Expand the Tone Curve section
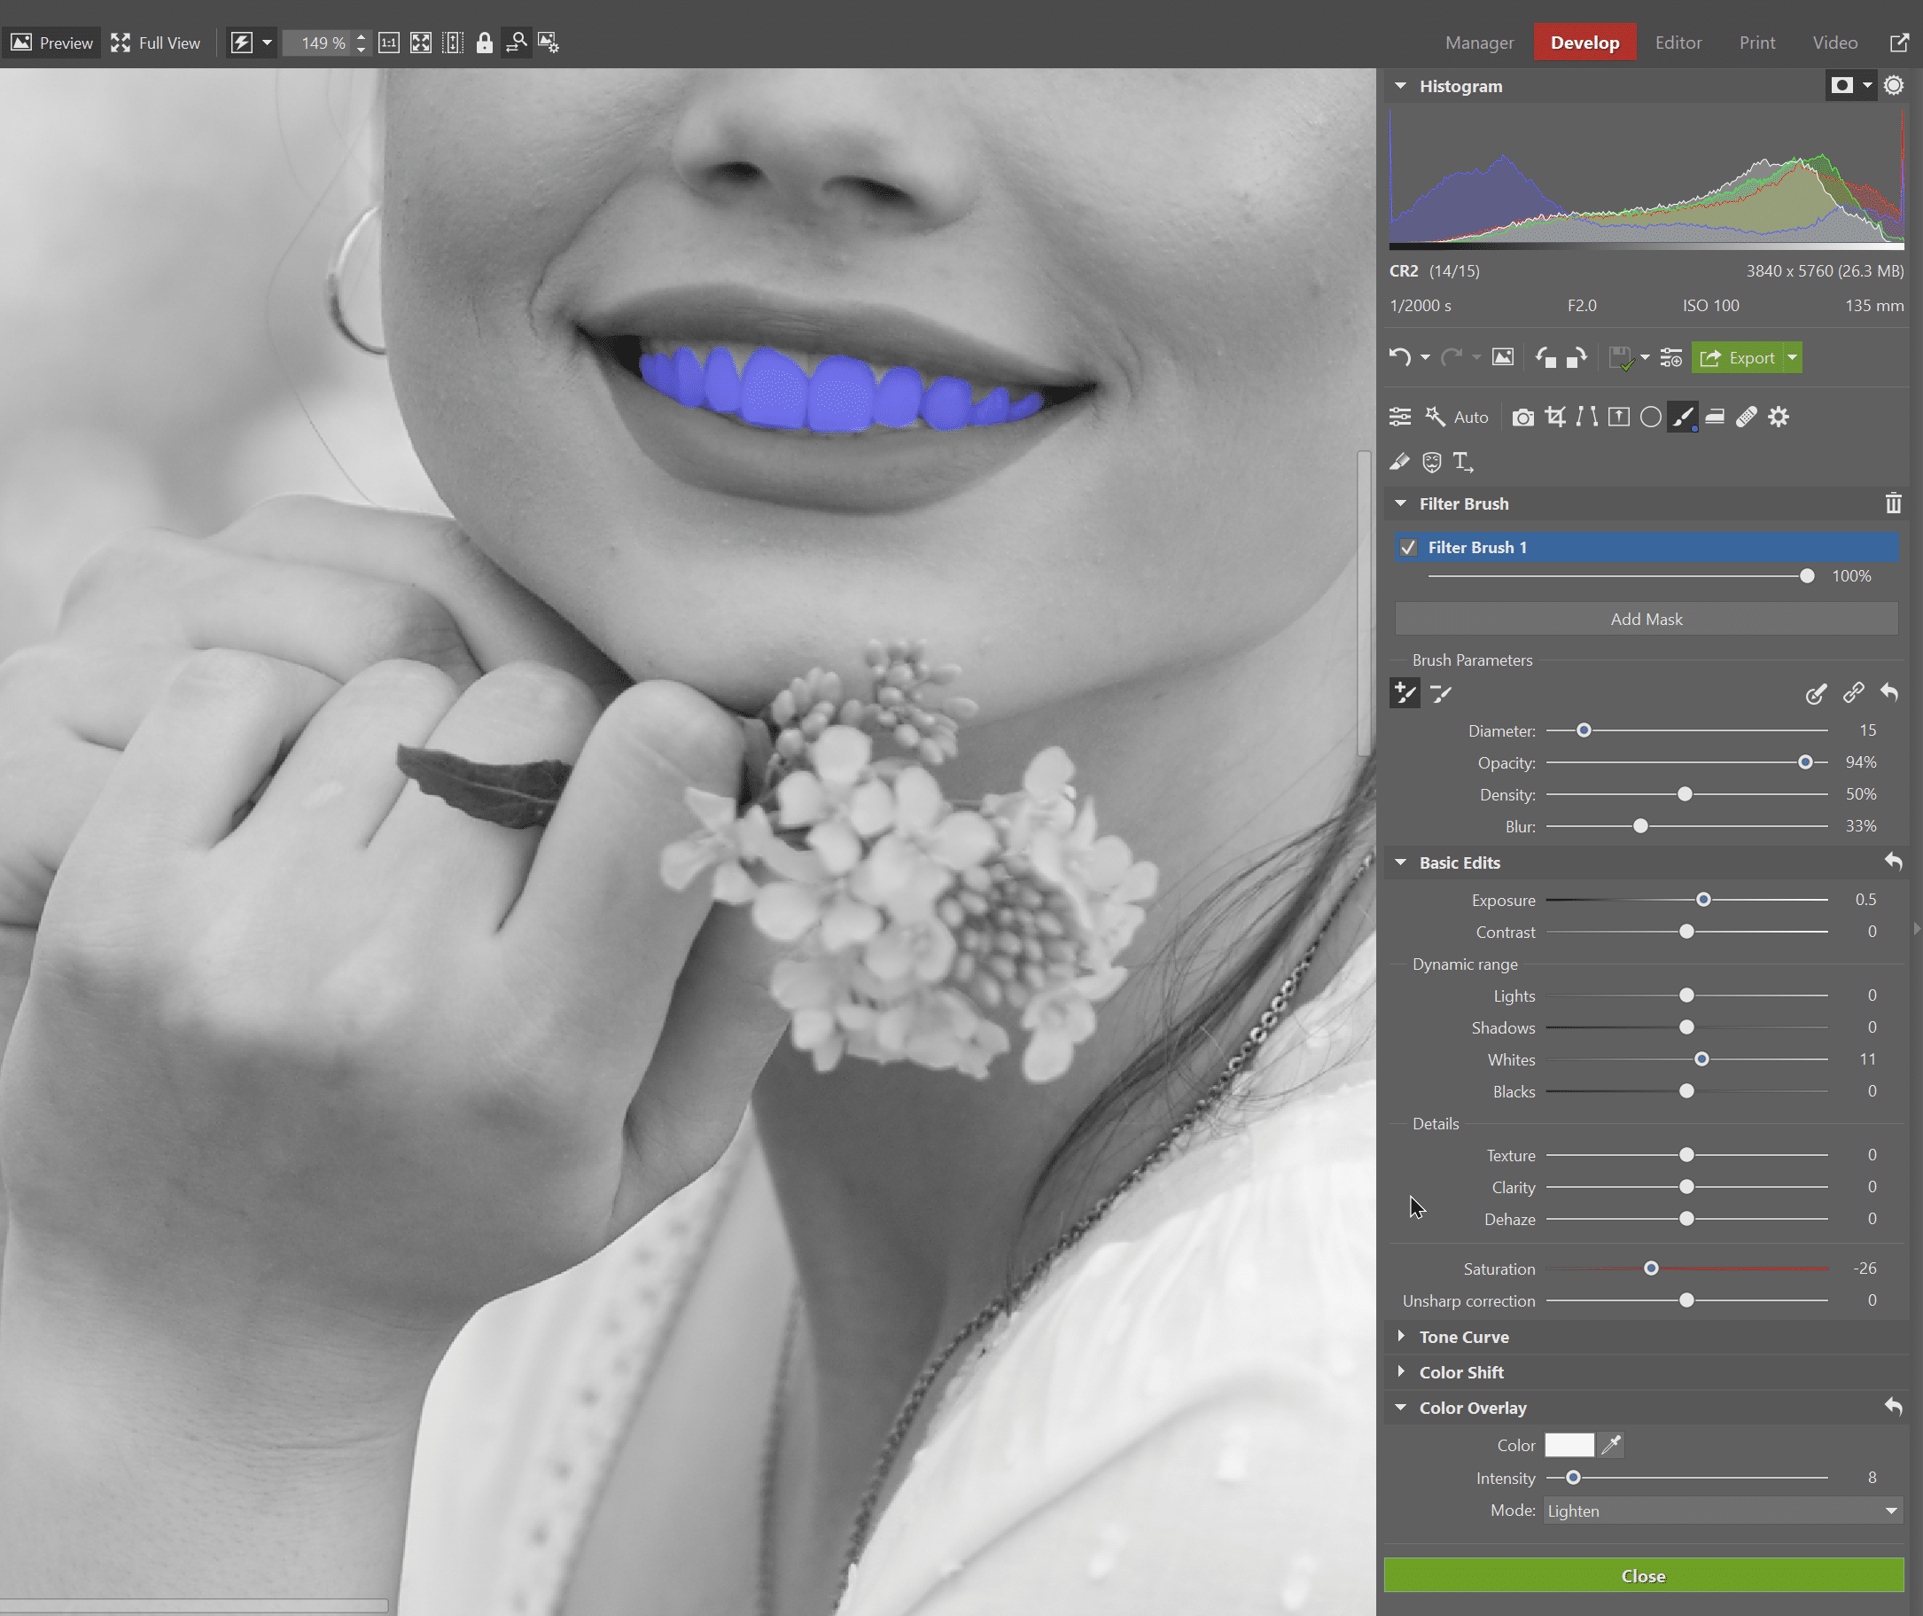The image size is (1923, 1616). [x=1463, y=1337]
